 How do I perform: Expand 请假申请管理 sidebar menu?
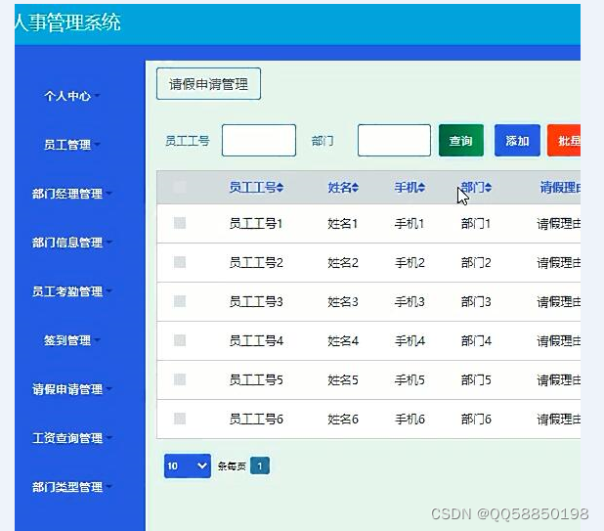(71, 389)
